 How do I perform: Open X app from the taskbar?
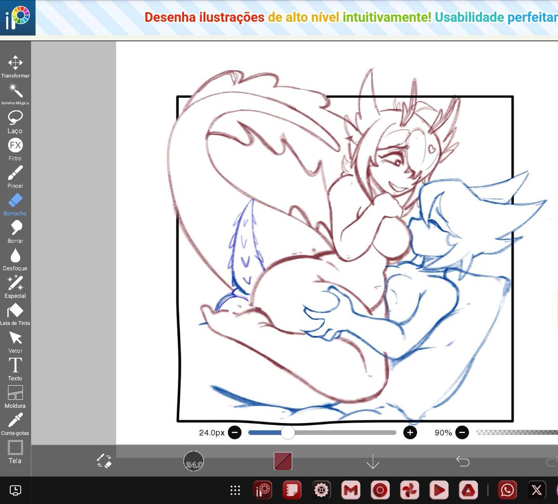coord(537,490)
